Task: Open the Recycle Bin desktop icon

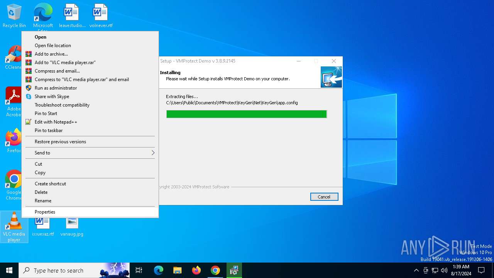Action: 14,16
